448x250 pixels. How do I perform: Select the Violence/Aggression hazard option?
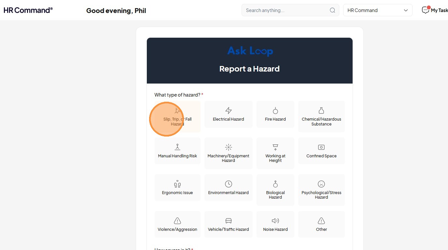click(177, 224)
